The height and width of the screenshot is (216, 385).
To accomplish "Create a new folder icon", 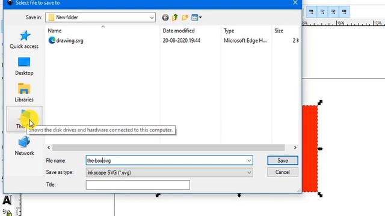I will tap(185, 17).
